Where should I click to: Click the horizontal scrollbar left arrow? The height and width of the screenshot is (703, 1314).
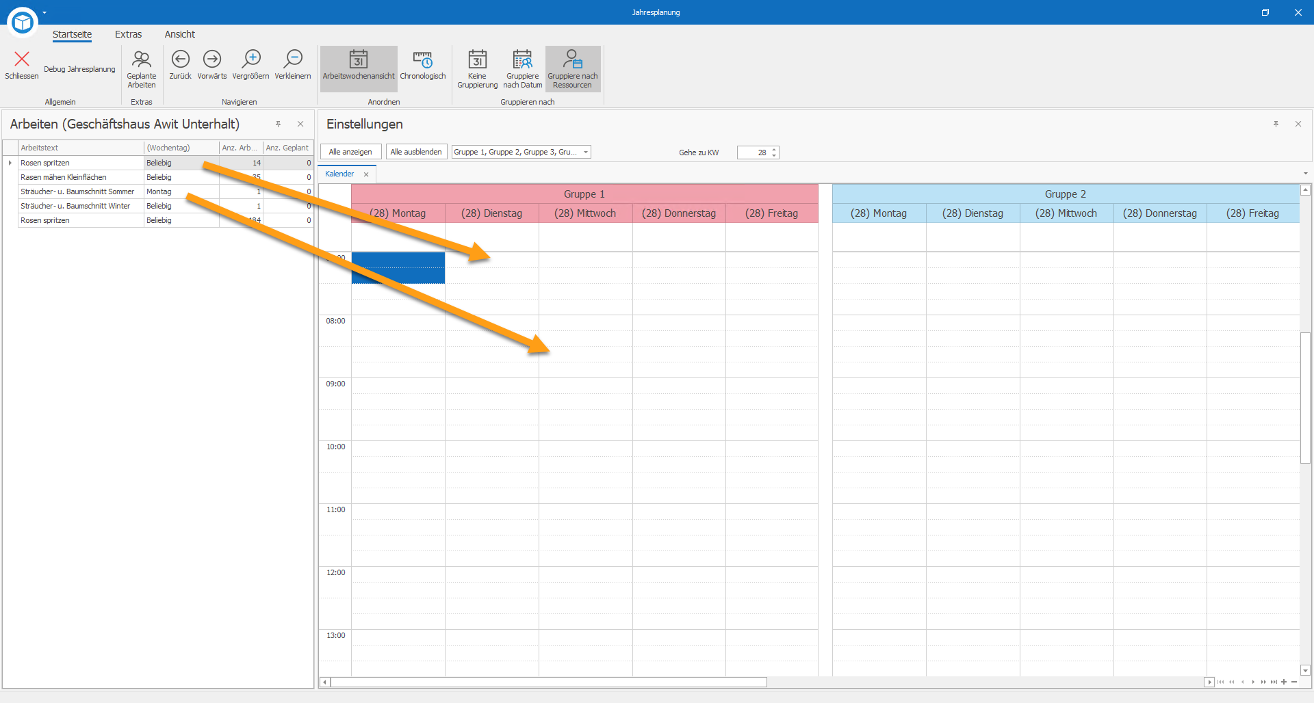tap(325, 682)
